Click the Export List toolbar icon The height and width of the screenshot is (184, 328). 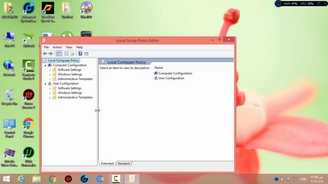[x=72, y=54]
